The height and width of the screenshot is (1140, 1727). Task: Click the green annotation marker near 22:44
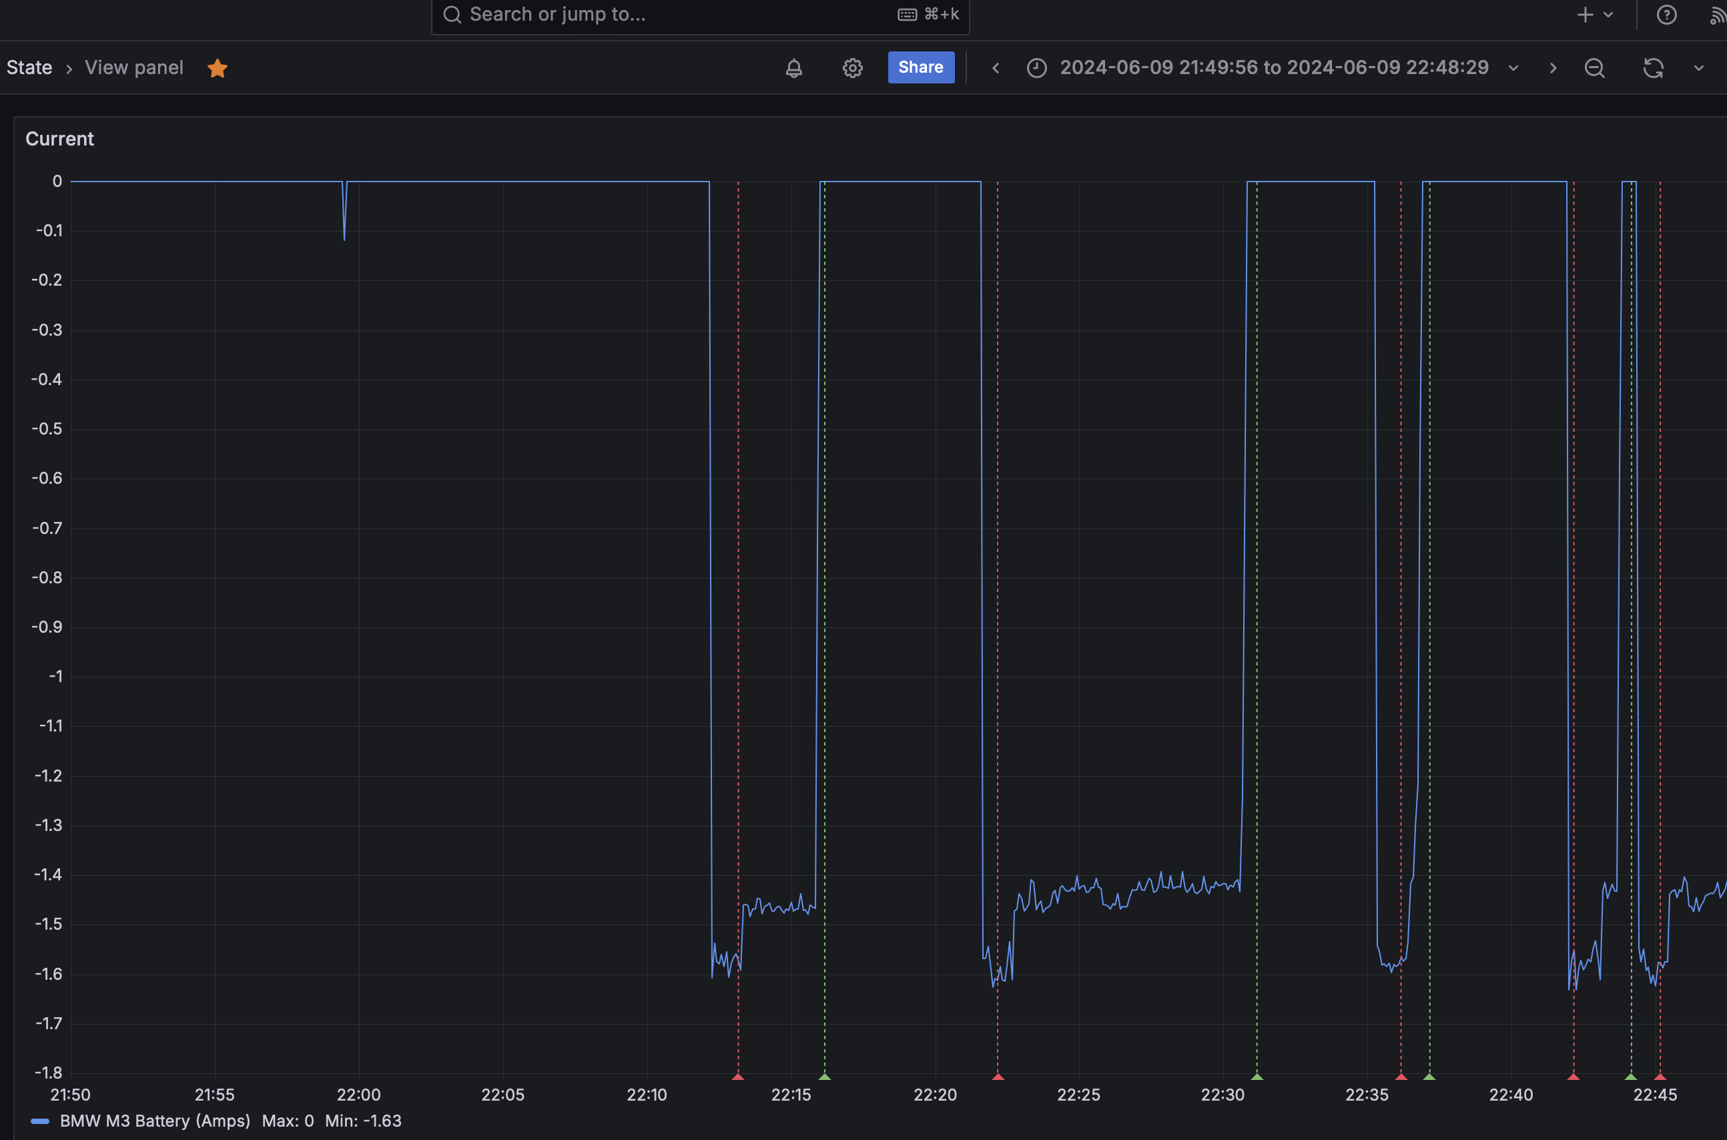(1631, 1076)
